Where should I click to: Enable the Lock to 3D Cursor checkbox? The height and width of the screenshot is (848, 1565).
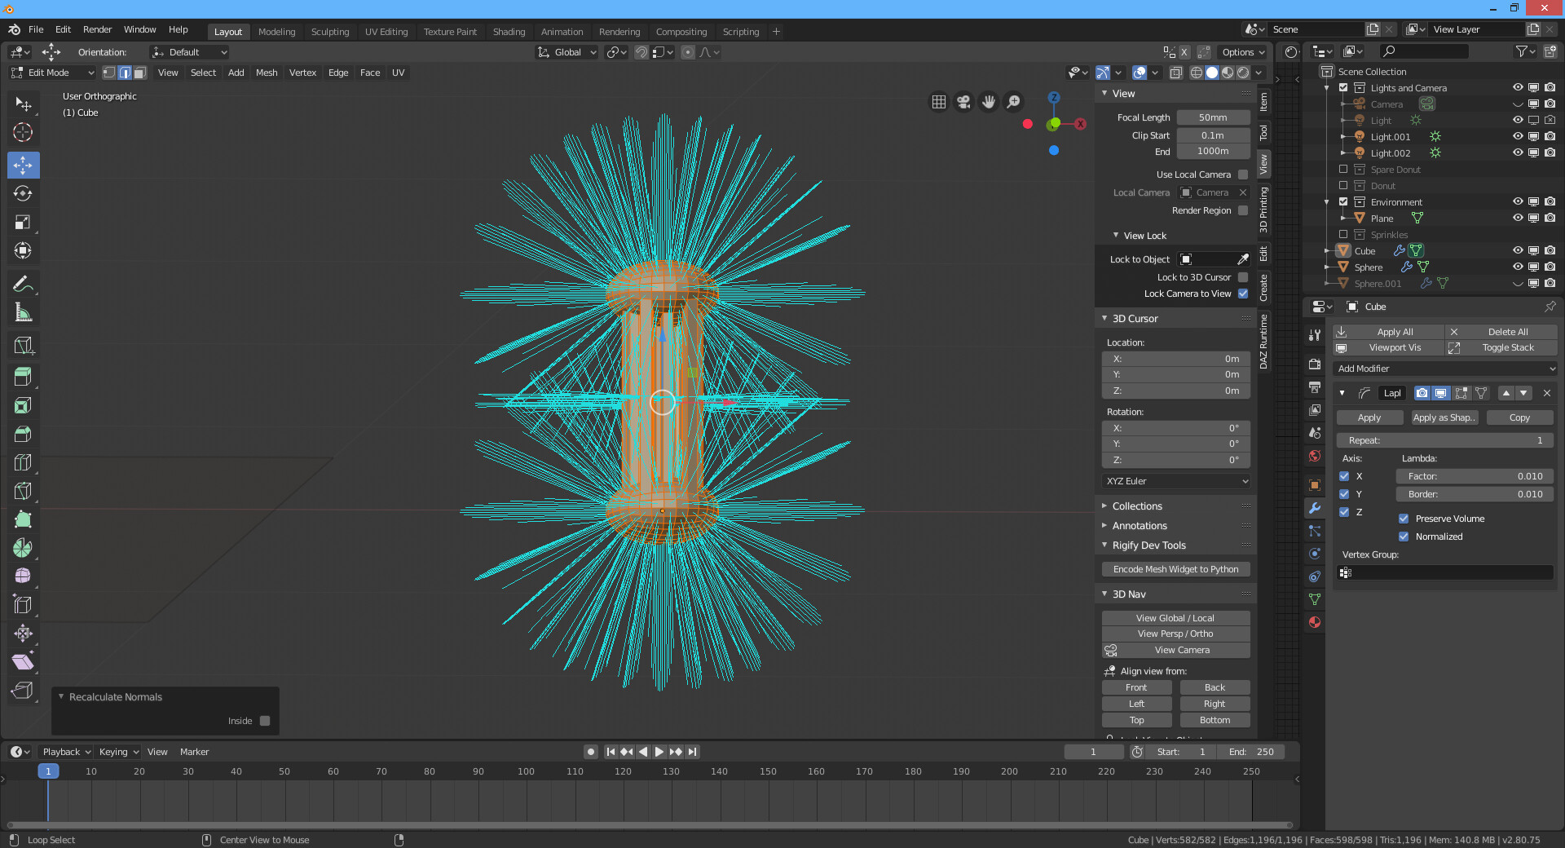coord(1243,277)
